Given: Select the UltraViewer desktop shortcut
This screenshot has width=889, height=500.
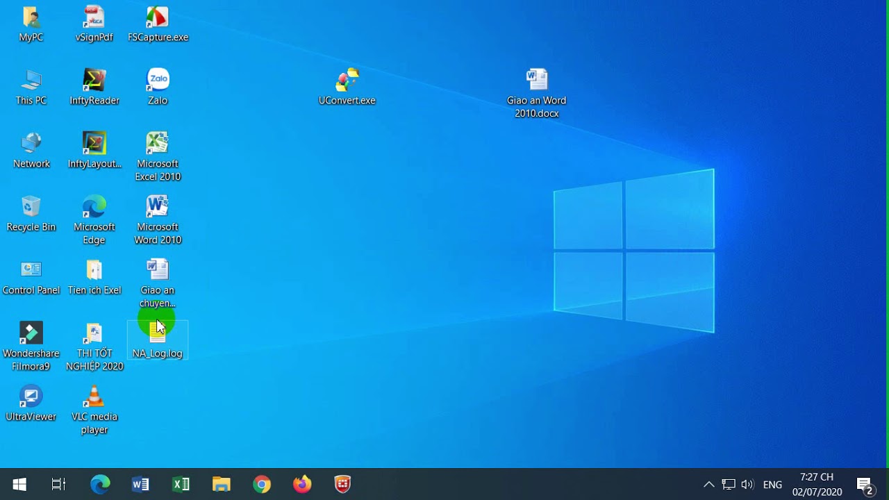Looking at the screenshot, I should point(31,403).
